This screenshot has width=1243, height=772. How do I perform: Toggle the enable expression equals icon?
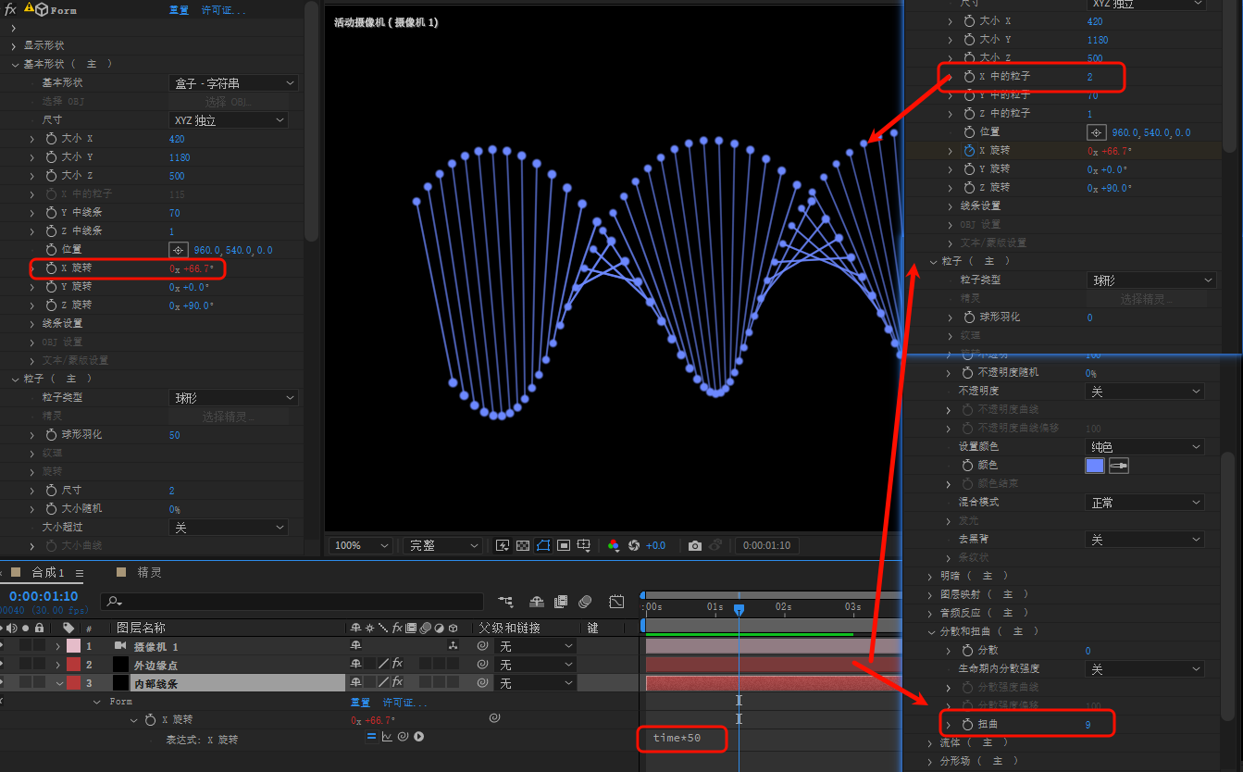(x=372, y=737)
